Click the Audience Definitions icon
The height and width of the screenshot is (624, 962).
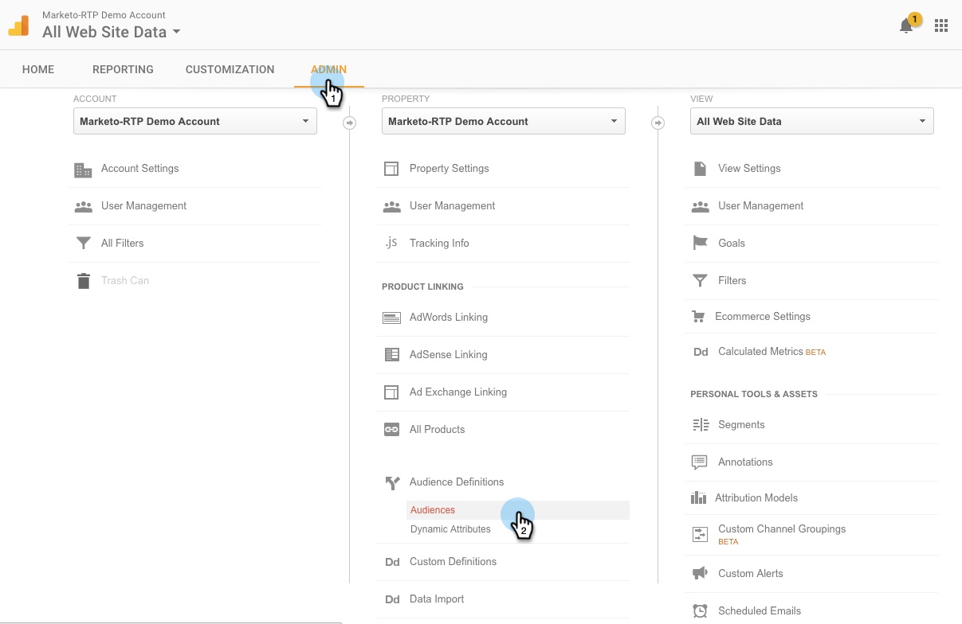(391, 482)
